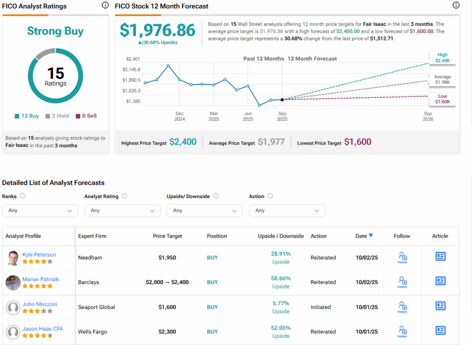
Task: Open the Action filter dropdown
Action: [287, 211]
